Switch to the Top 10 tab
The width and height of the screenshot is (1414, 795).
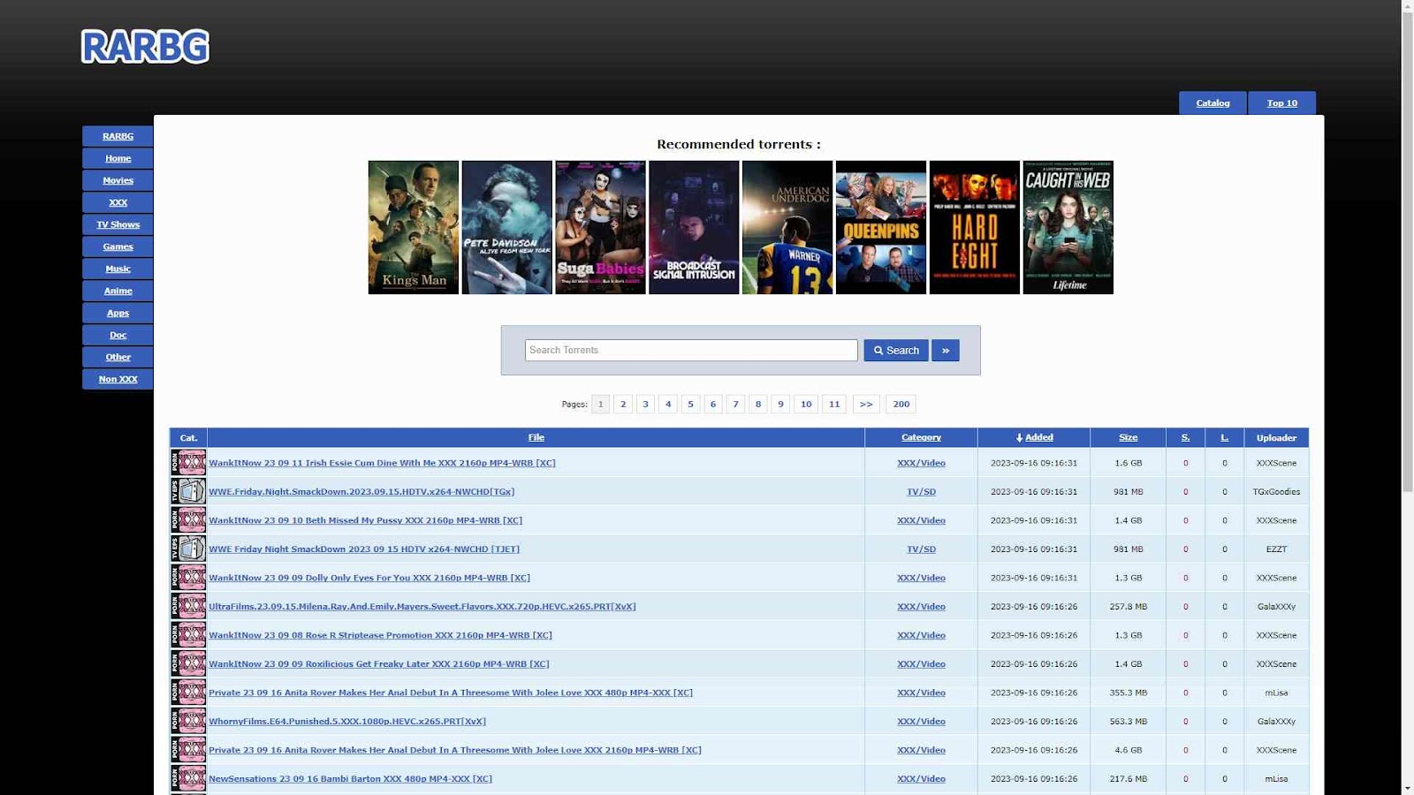tap(1282, 103)
